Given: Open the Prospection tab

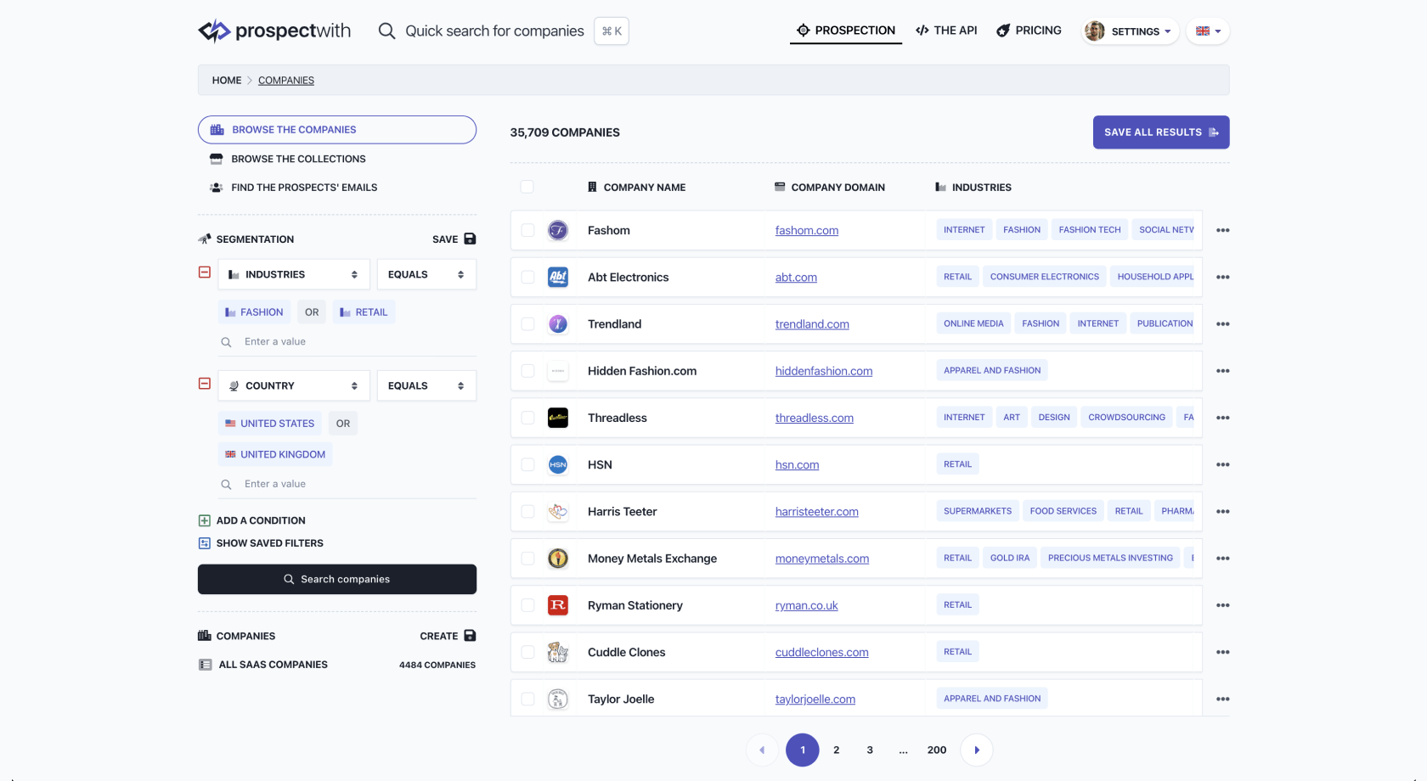Looking at the screenshot, I should click(x=846, y=31).
